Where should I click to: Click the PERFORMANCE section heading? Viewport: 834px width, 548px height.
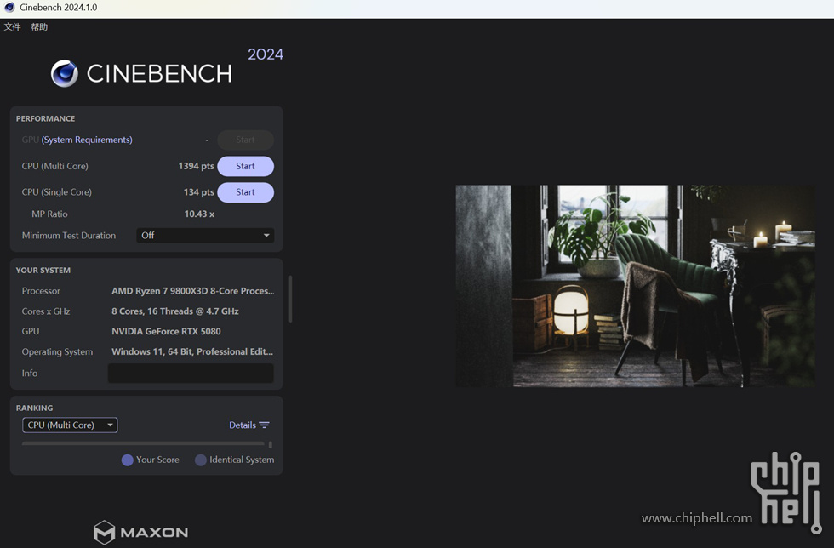tap(45, 118)
